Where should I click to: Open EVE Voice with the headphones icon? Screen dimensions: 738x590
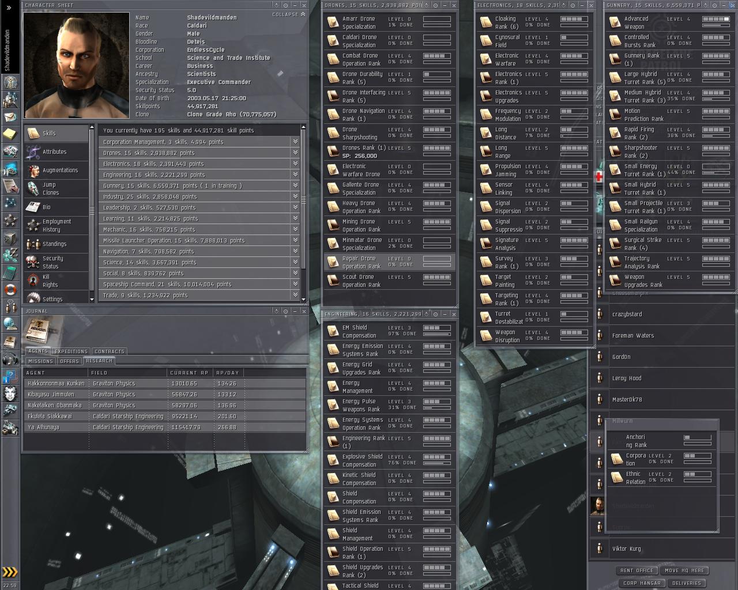coord(9,358)
